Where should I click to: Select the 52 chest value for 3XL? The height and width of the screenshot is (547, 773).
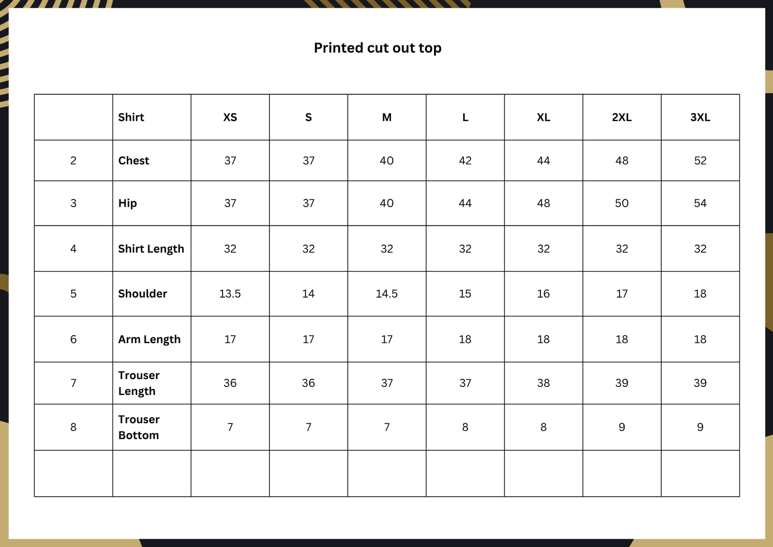700,161
